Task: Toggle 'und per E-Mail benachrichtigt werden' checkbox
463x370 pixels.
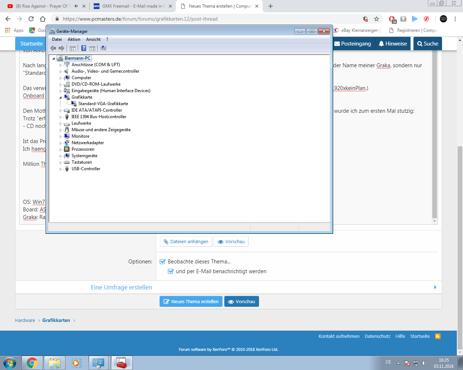Action: click(x=171, y=271)
